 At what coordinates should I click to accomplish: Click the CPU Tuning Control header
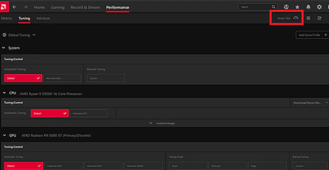click(14, 103)
